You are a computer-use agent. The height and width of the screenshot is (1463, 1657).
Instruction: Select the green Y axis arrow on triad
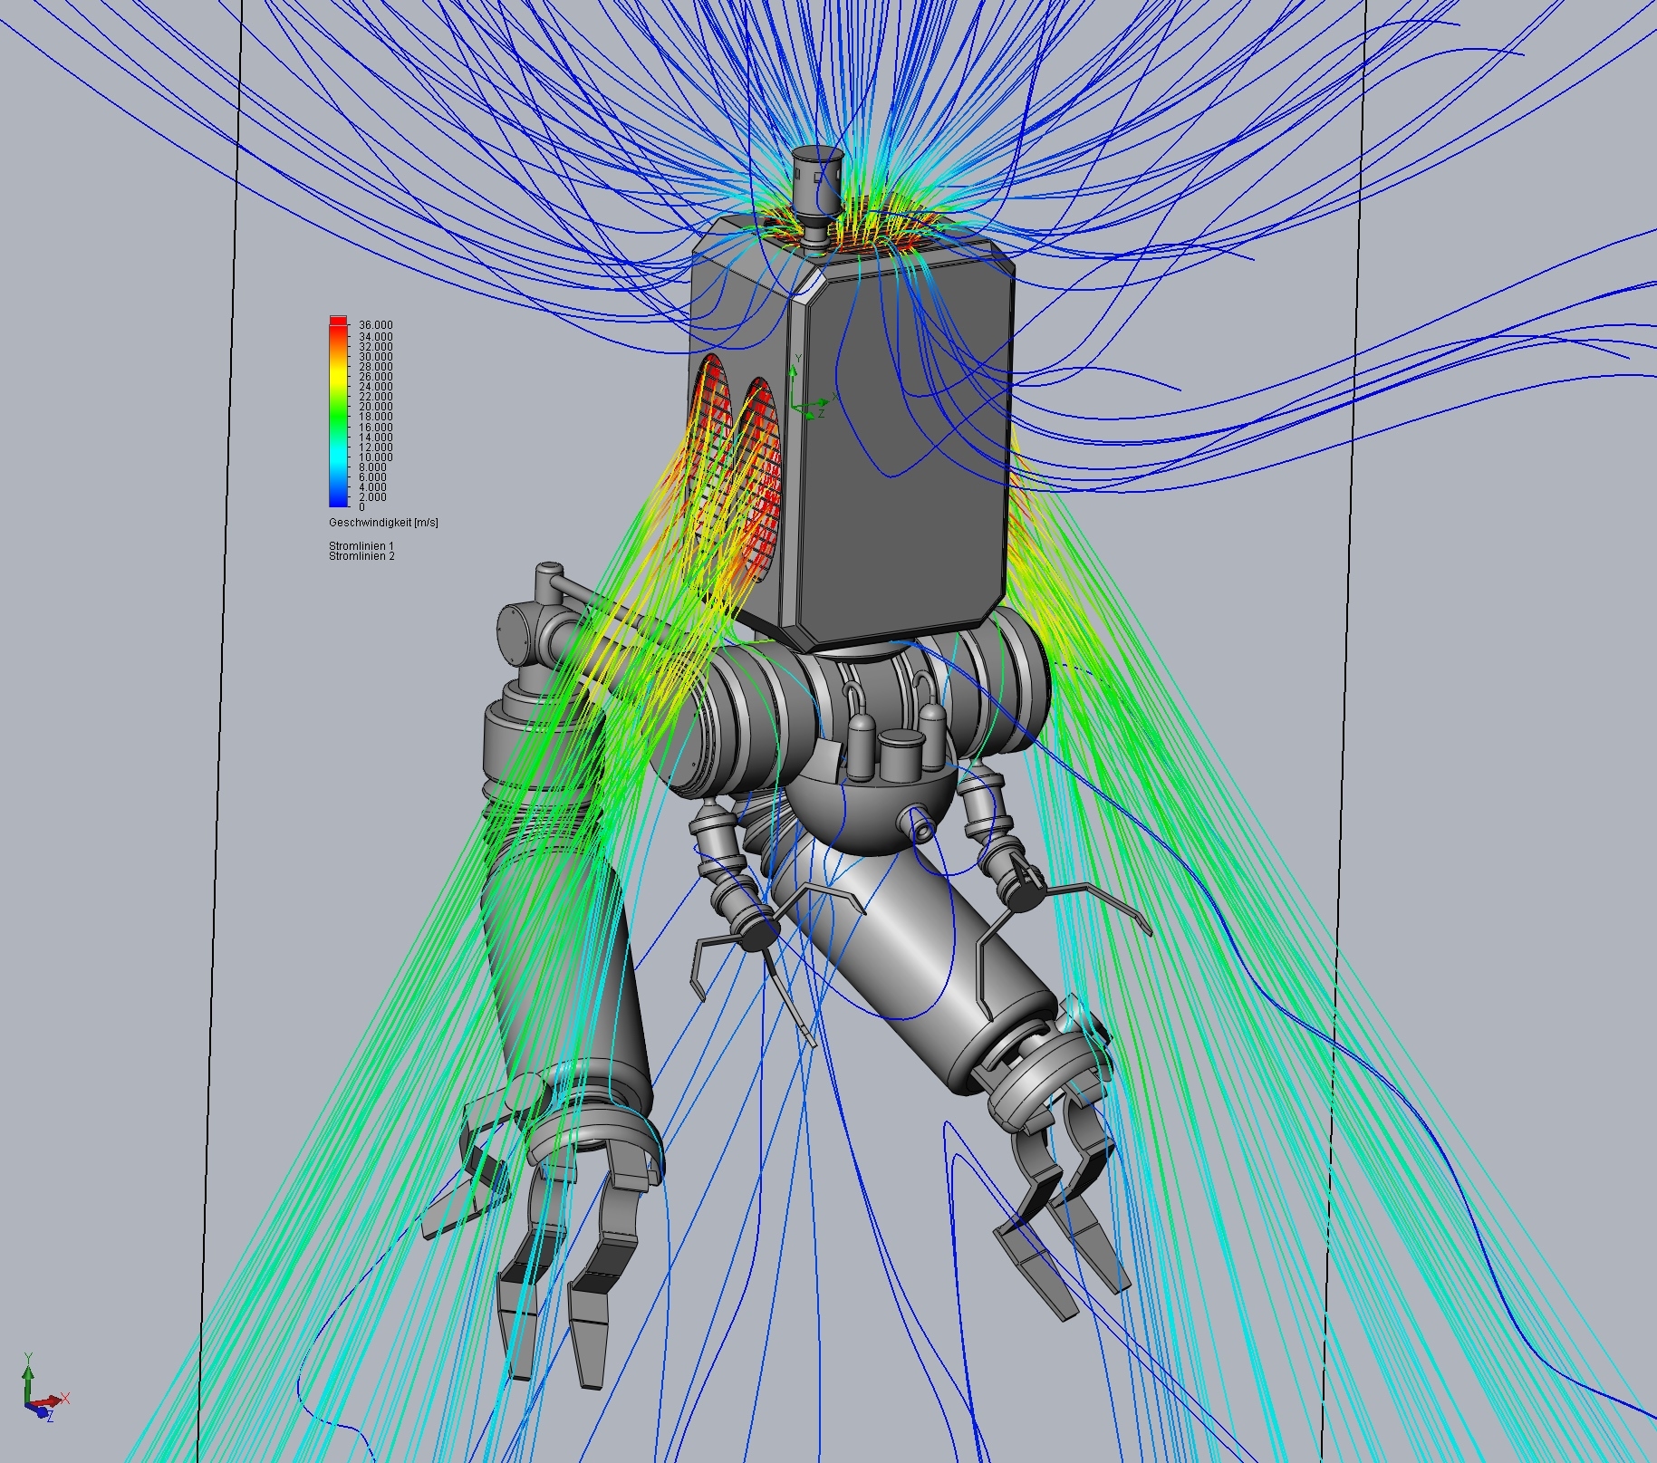coord(28,1374)
